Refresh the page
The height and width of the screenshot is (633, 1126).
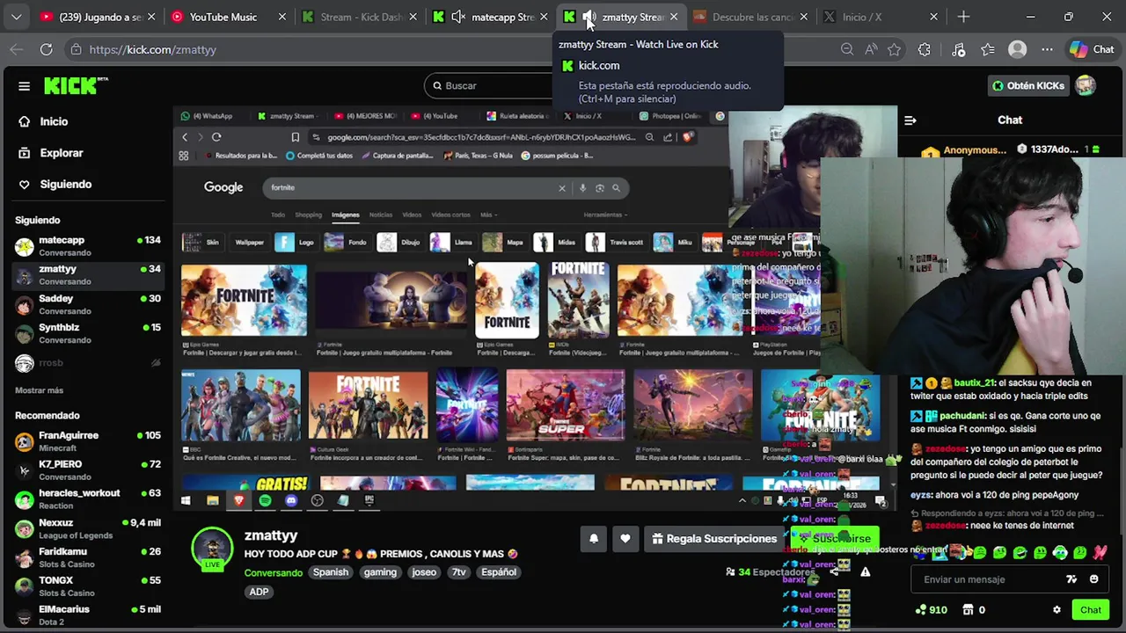point(46,50)
